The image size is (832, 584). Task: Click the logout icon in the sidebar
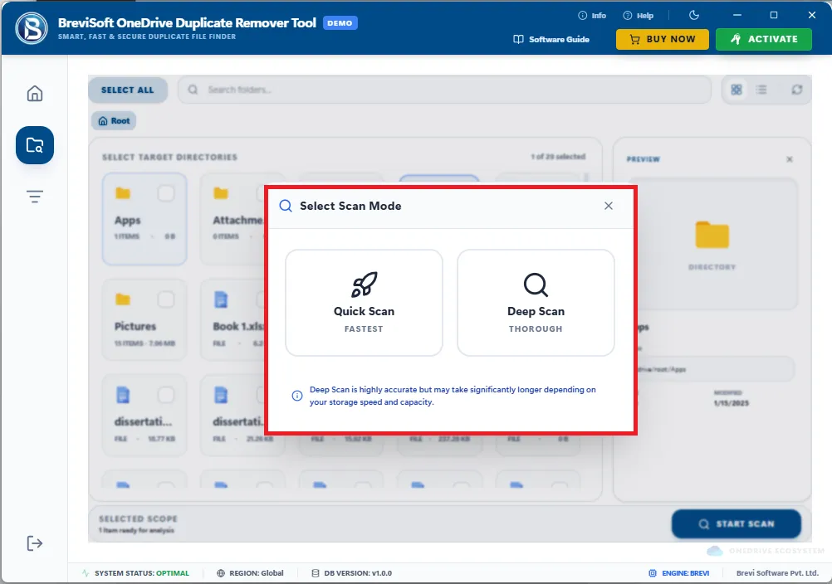35,543
